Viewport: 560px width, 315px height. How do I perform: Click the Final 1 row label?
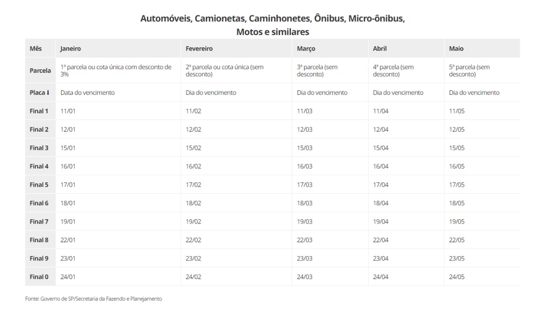tap(39, 111)
